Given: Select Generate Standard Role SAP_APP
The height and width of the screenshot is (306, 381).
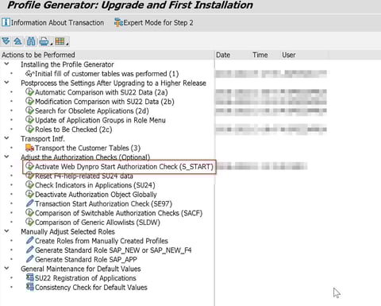Looking at the screenshot, I should point(86,259).
